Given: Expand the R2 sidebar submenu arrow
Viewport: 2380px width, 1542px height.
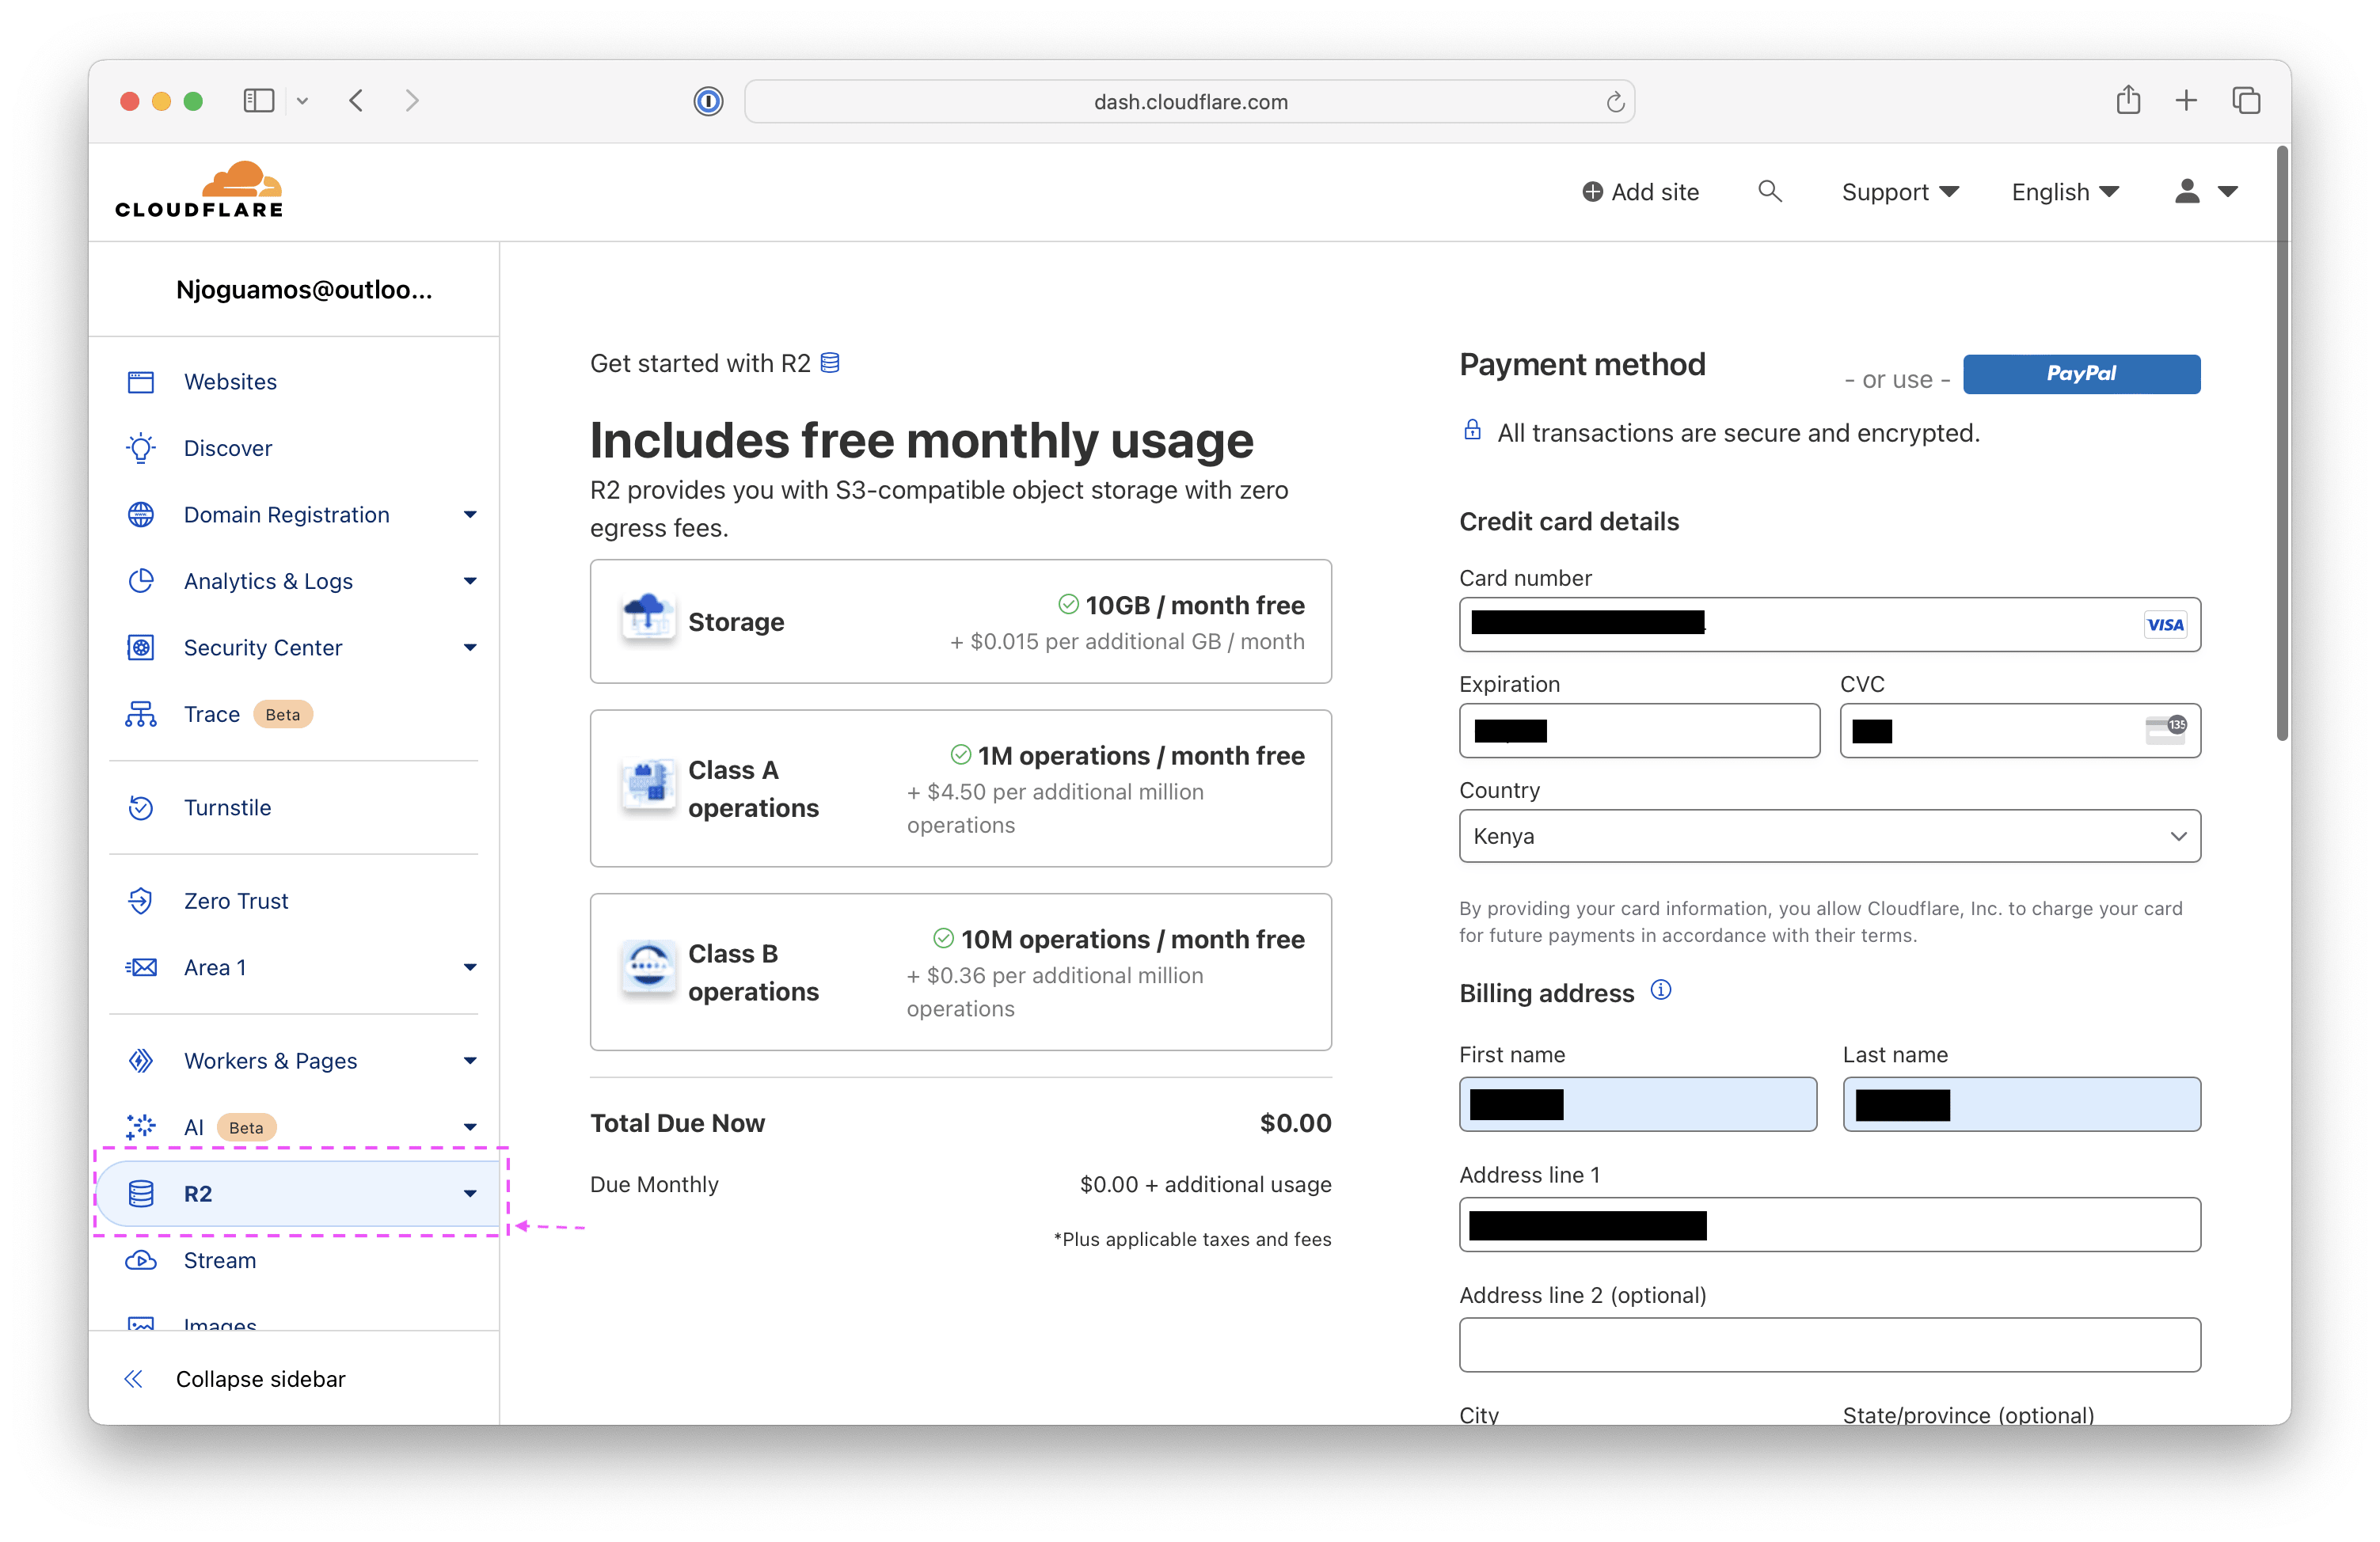Looking at the screenshot, I should 470,1194.
